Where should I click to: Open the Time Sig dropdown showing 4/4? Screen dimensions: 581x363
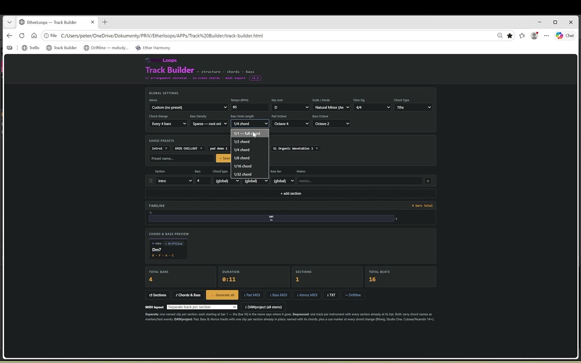click(x=372, y=107)
